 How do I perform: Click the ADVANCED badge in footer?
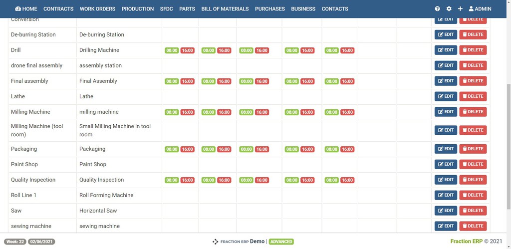pyautogui.click(x=281, y=242)
